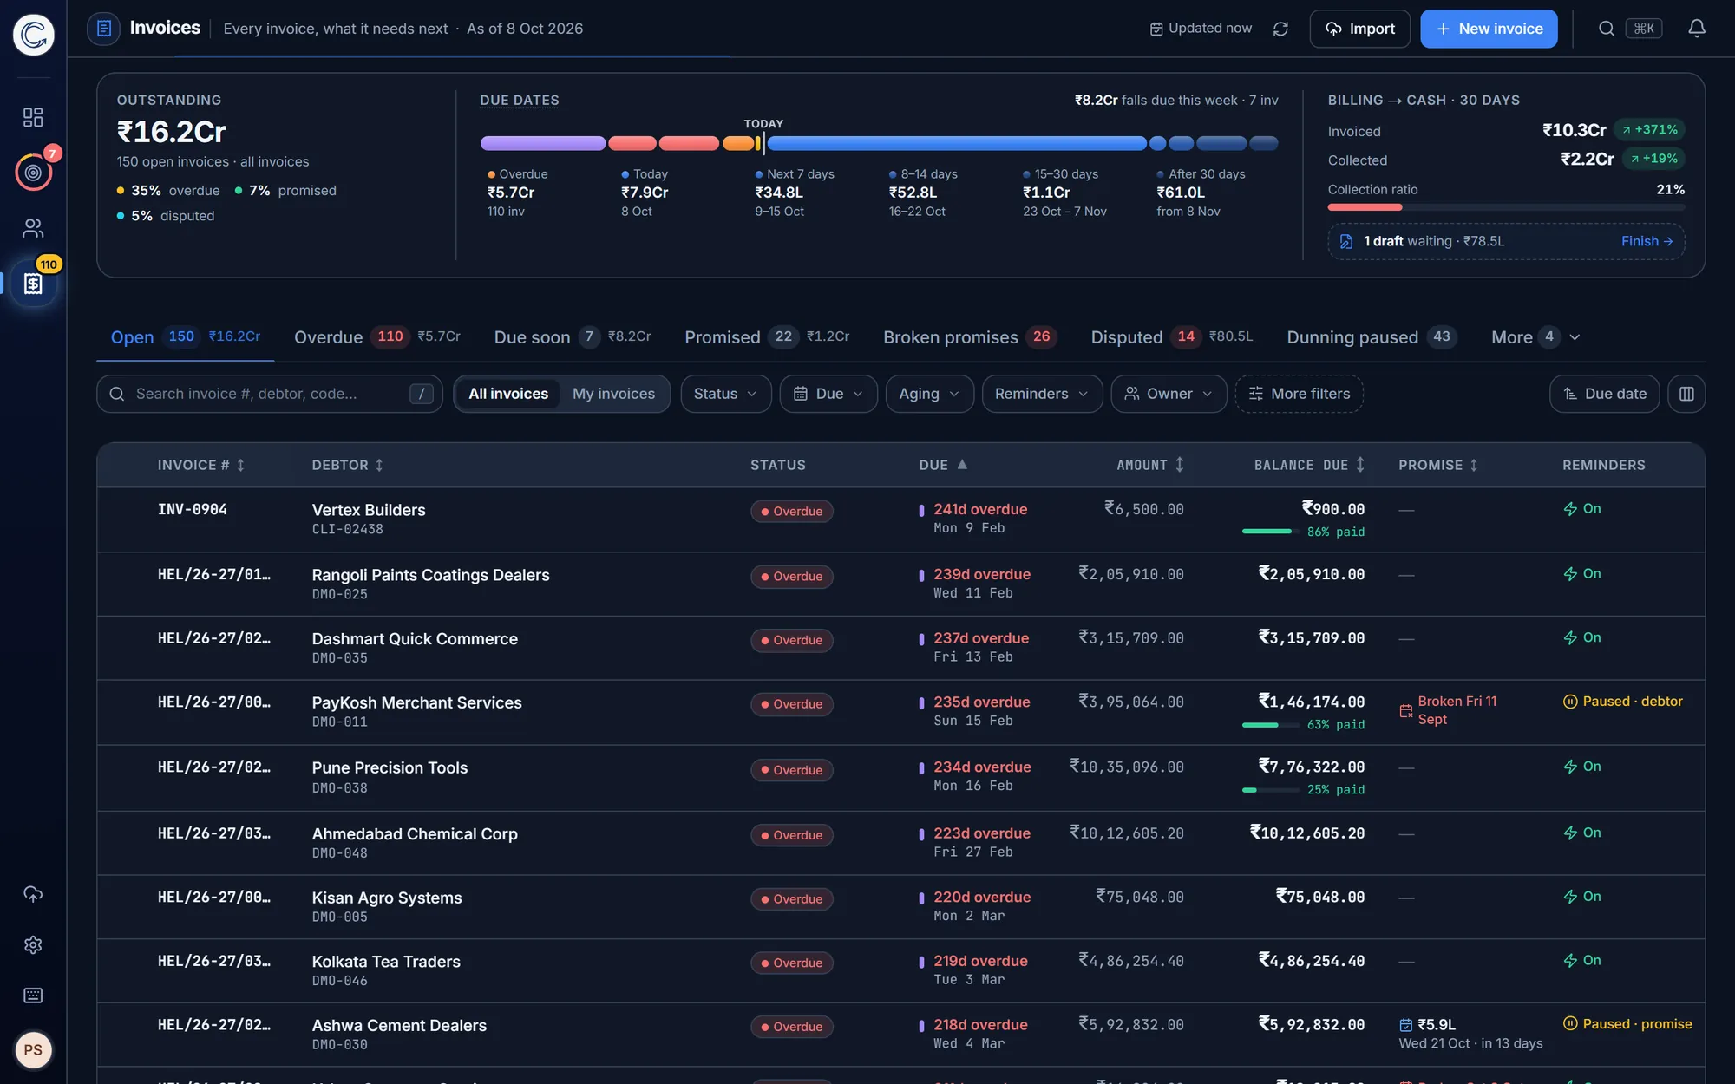Open the column layout icon button
Viewport: 1735px width, 1084px height.
(1686, 394)
